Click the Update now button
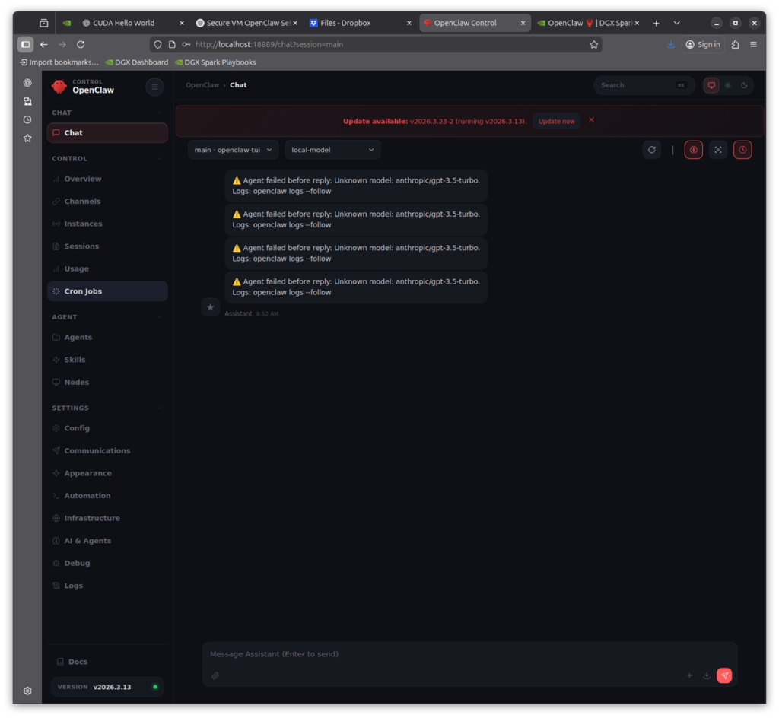 point(556,121)
